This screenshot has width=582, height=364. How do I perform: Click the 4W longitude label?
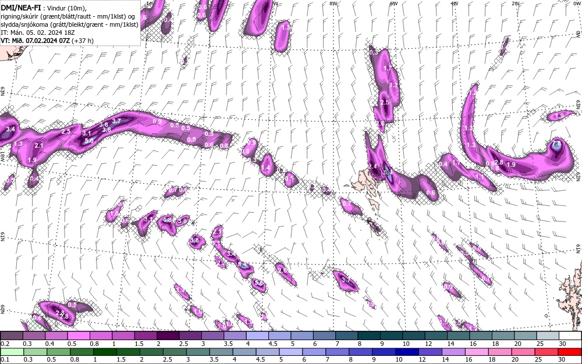coord(455,3)
